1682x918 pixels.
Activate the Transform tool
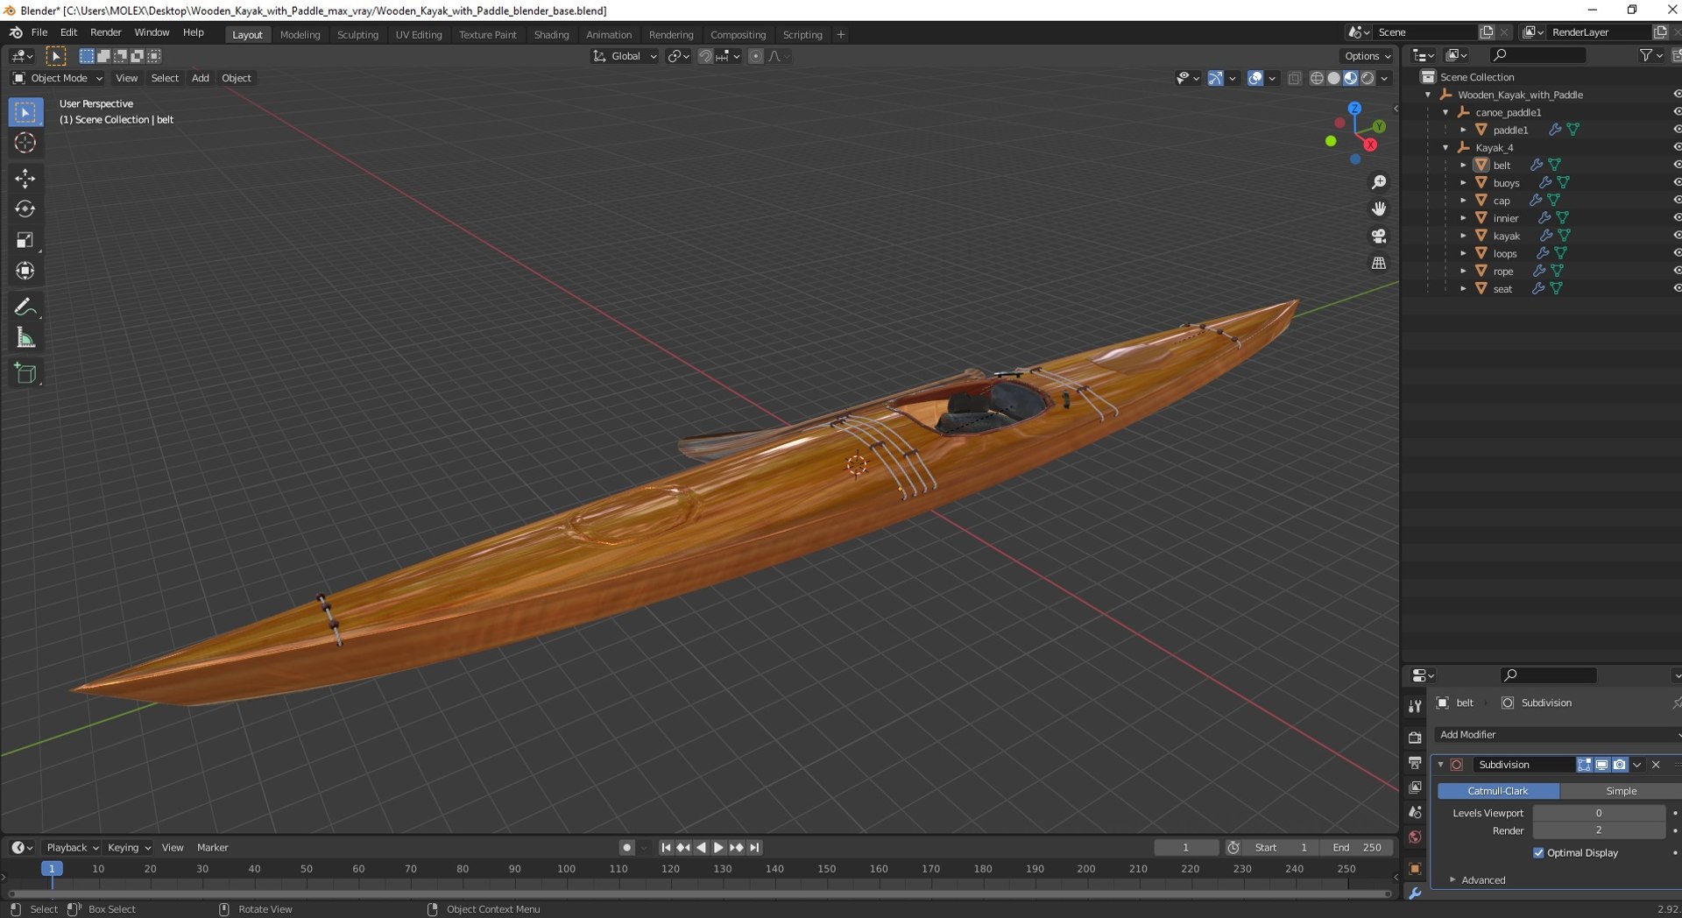pyautogui.click(x=25, y=271)
